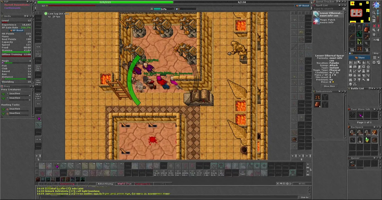
Task: Click the first Hunting Tasks inactive slot icon
Action: tap(3, 109)
